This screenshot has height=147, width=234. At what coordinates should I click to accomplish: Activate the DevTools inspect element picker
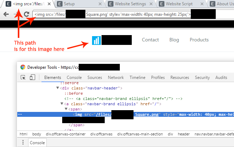coord(23,78)
